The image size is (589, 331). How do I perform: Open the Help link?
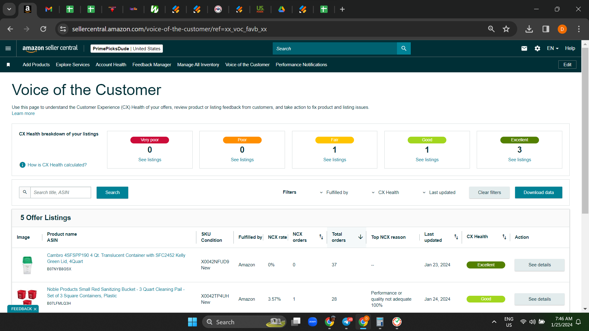[x=570, y=48]
